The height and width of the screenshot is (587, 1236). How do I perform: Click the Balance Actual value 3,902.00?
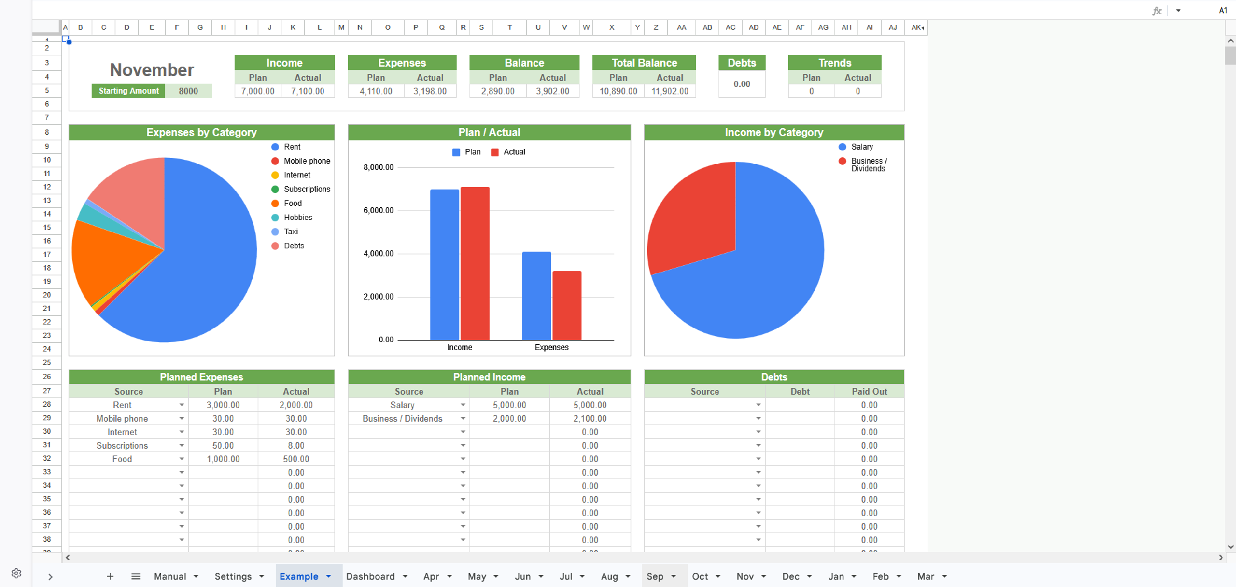pos(553,91)
